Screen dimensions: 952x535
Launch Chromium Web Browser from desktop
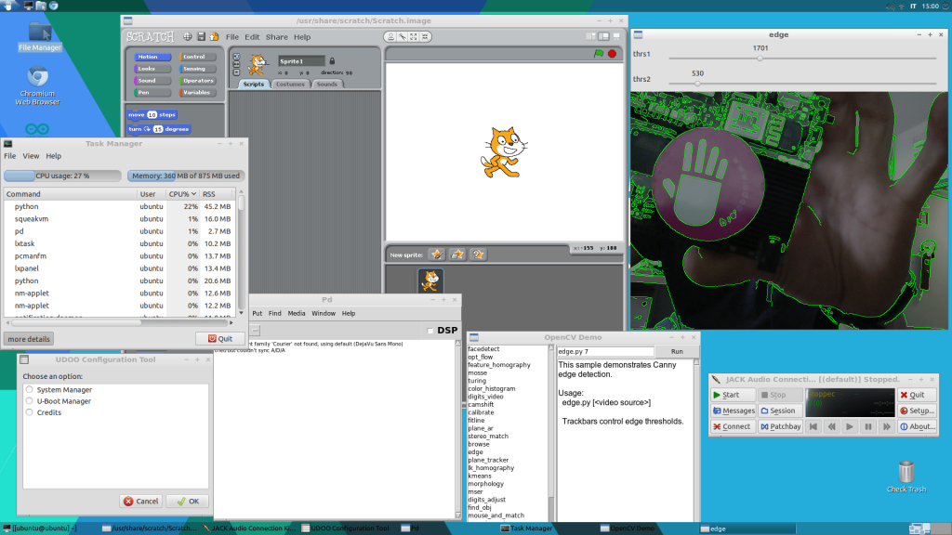click(x=37, y=85)
